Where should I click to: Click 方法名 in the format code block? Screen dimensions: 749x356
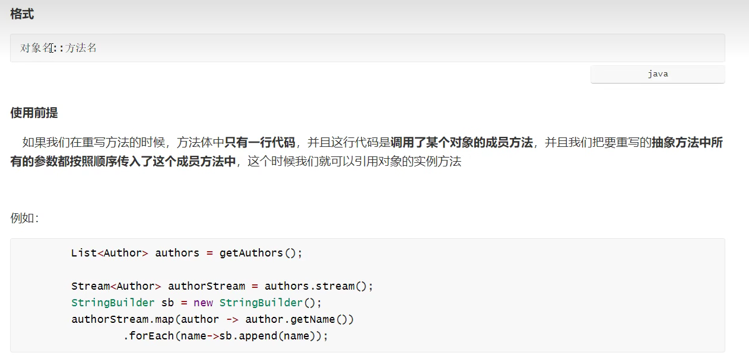tap(81, 48)
